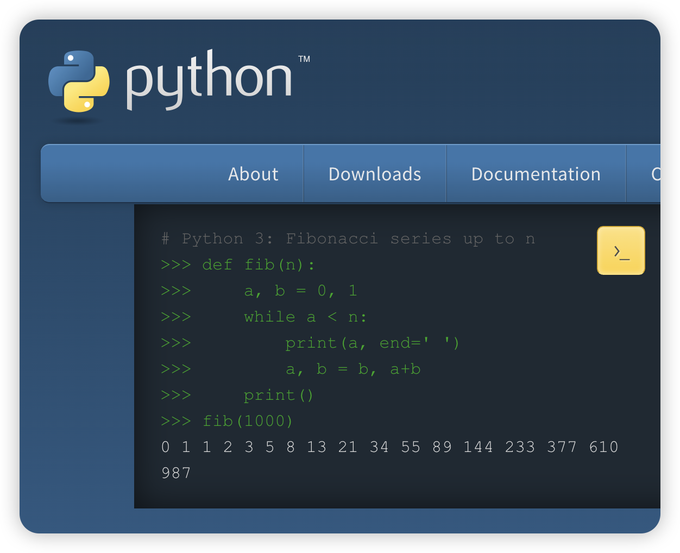Click the ">>>" prompt before "def fib(n)"
Image resolution: width=680 pixels, height=553 pixels.
[176, 265]
